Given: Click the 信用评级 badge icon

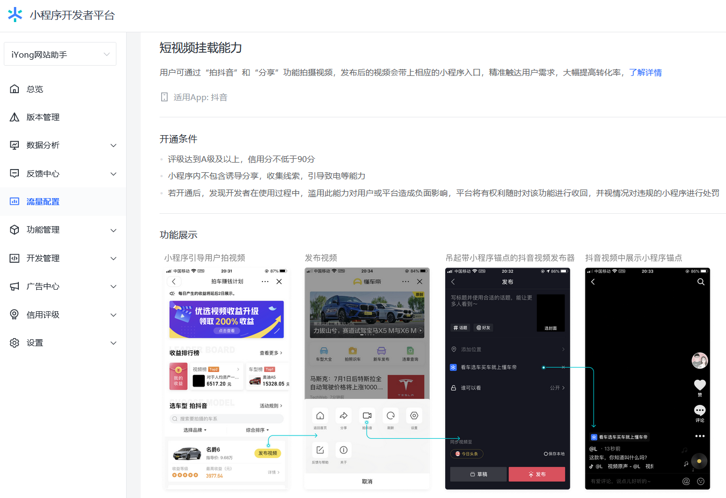Looking at the screenshot, I should tap(15, 314).
